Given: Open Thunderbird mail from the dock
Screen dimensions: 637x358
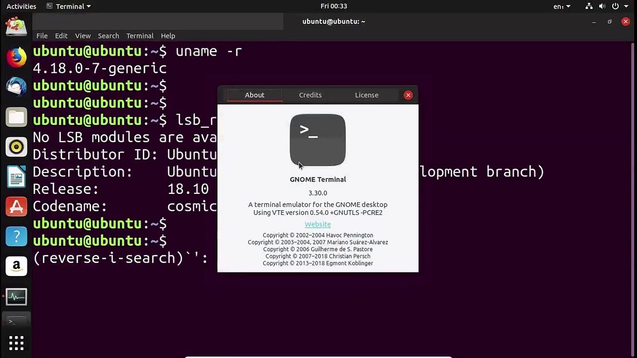Looking at the screenshot, I should click(x=16, y=87).
